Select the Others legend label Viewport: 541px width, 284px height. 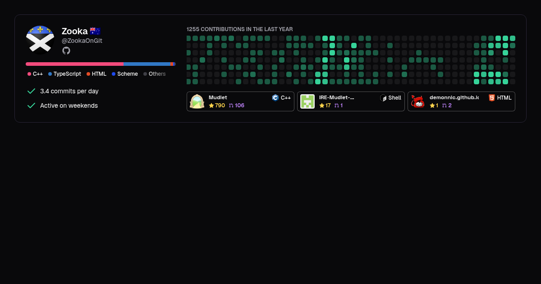click(x=157, y=74)
